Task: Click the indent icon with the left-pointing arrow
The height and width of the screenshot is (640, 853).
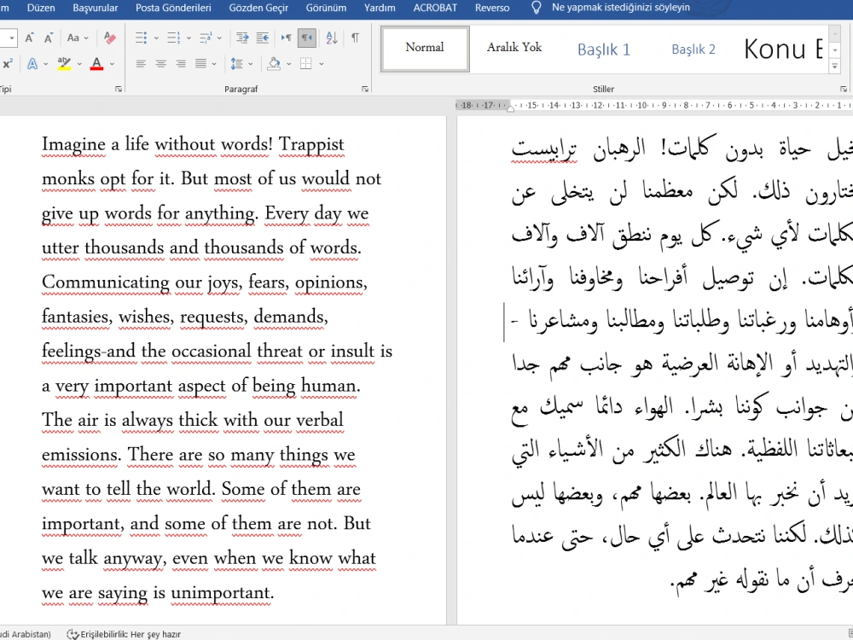Action: click(262, 38)
